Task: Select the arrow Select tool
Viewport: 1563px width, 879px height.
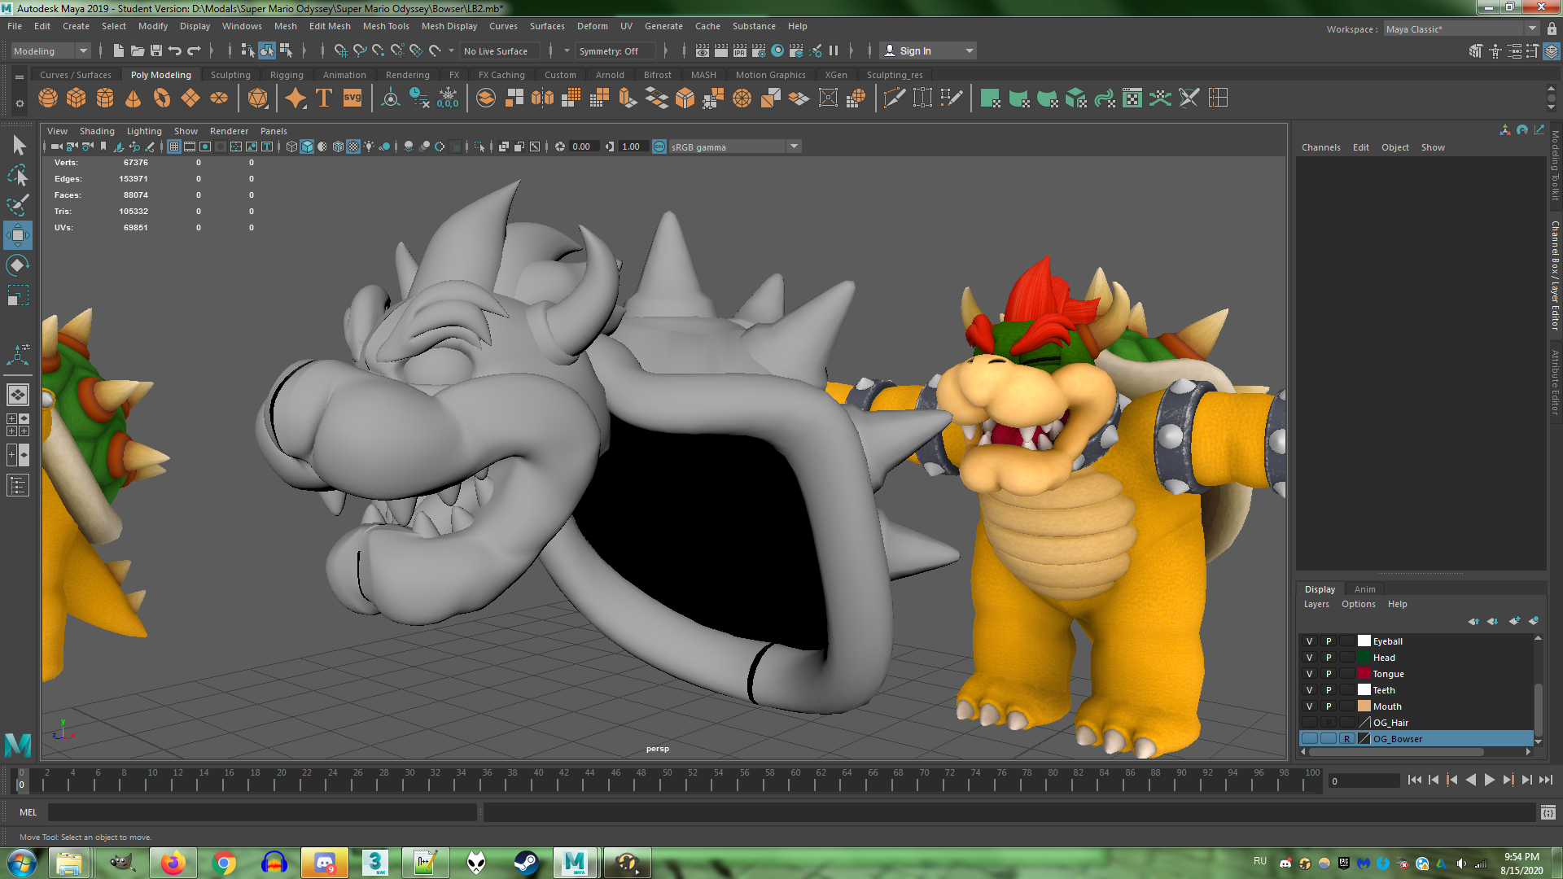Action: point(18,146)
